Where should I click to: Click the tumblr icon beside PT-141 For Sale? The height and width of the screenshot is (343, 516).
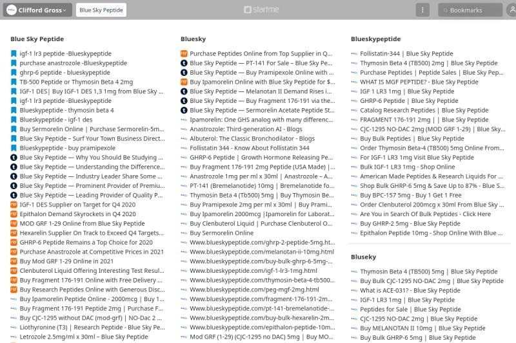[184, 63]
